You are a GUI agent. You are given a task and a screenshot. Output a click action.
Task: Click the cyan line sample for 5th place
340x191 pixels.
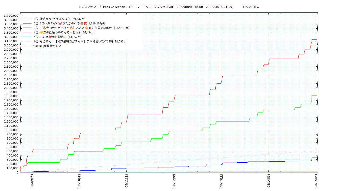click(27, 37)
